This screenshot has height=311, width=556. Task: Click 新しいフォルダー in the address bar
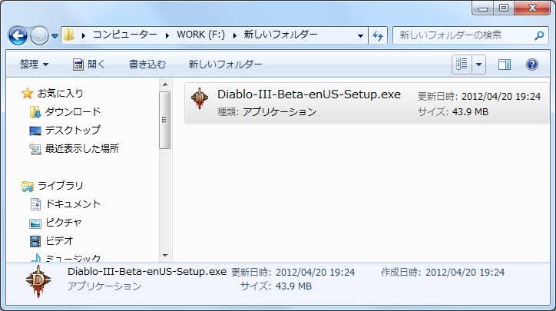(x=280, y=35)
